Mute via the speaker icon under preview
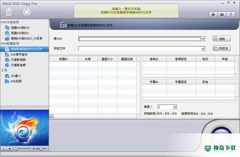240x157 pixels. 34,149
